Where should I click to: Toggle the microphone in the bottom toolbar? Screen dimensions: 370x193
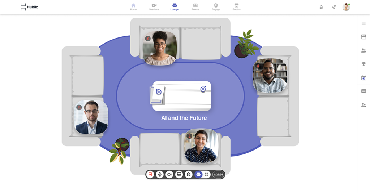click(x=160, y=174)
